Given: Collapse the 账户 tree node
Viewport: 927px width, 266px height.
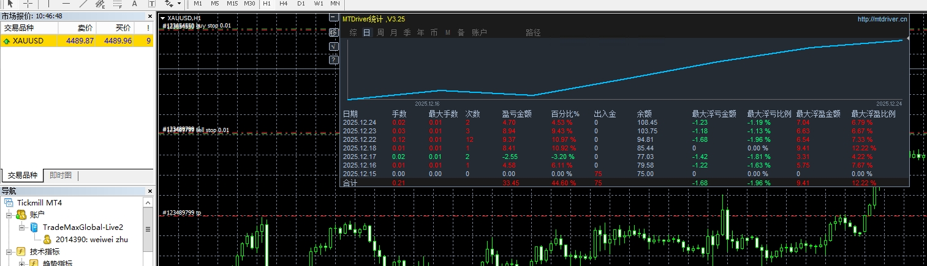Looking at the screenshot, I should click(9, 215).
